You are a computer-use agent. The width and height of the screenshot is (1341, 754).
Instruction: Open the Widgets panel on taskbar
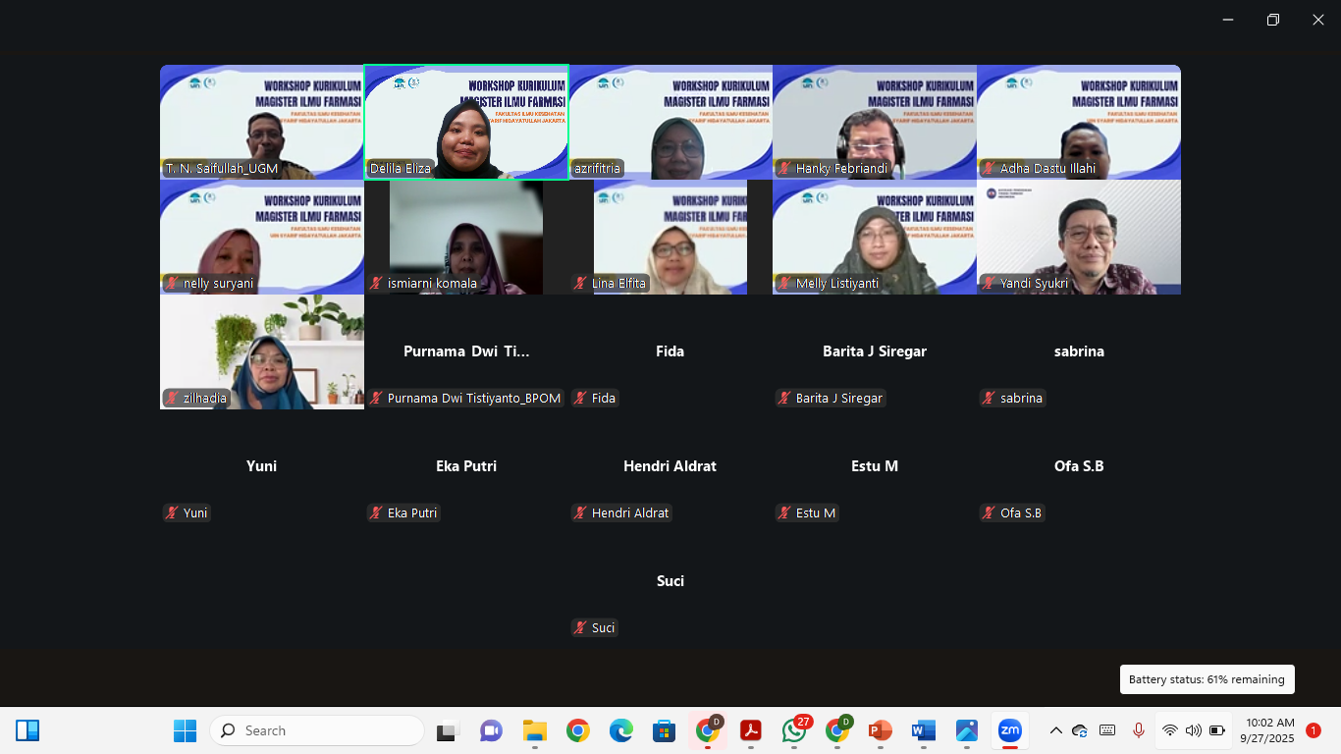[x=27, y=730]
